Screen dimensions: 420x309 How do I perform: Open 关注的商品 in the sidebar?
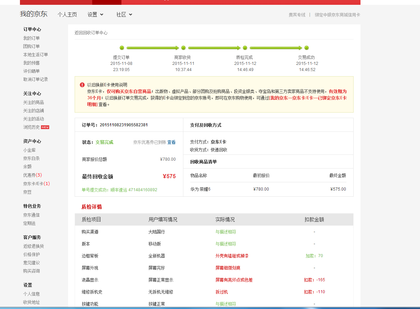point(34,102)
